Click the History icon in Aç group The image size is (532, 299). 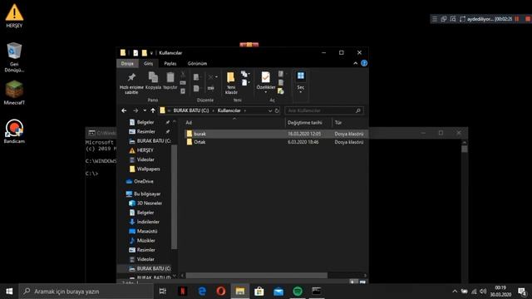click(x=281, y=91)
